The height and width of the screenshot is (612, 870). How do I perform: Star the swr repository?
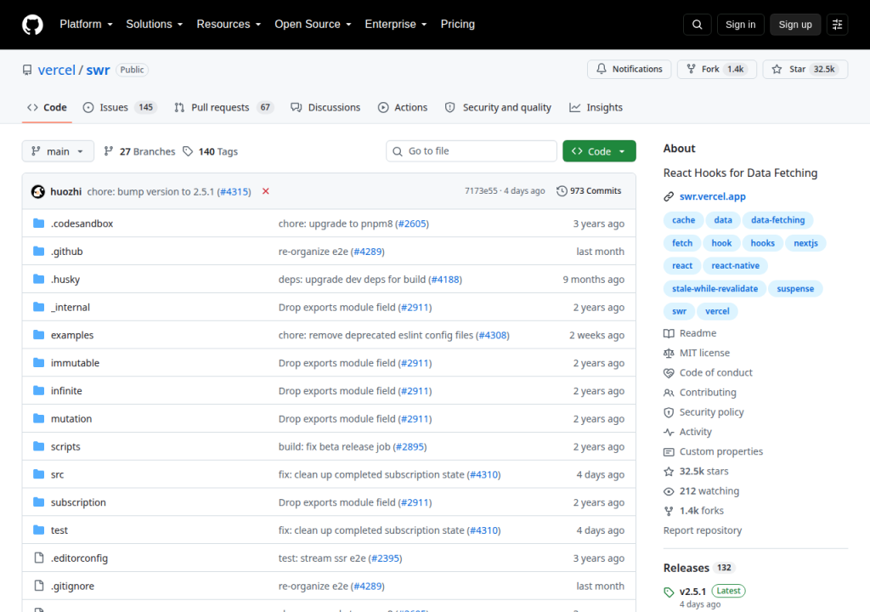point(805,69)
